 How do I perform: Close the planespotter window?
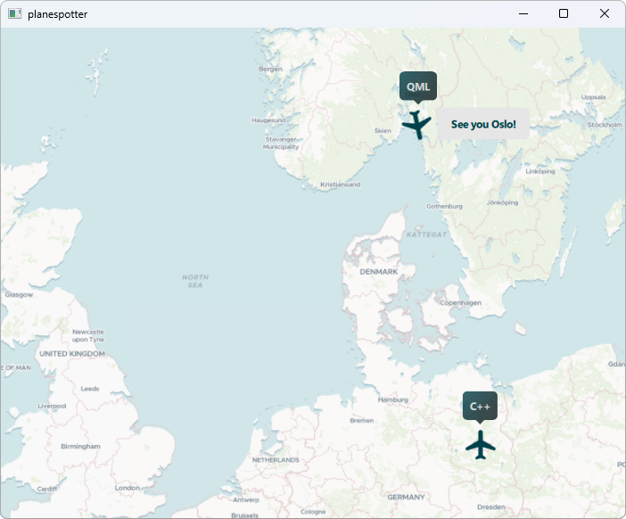pos(605,13)
